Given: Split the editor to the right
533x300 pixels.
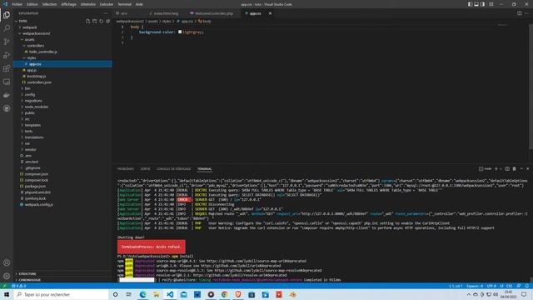Looking at the screenshot, I should 520,13.
